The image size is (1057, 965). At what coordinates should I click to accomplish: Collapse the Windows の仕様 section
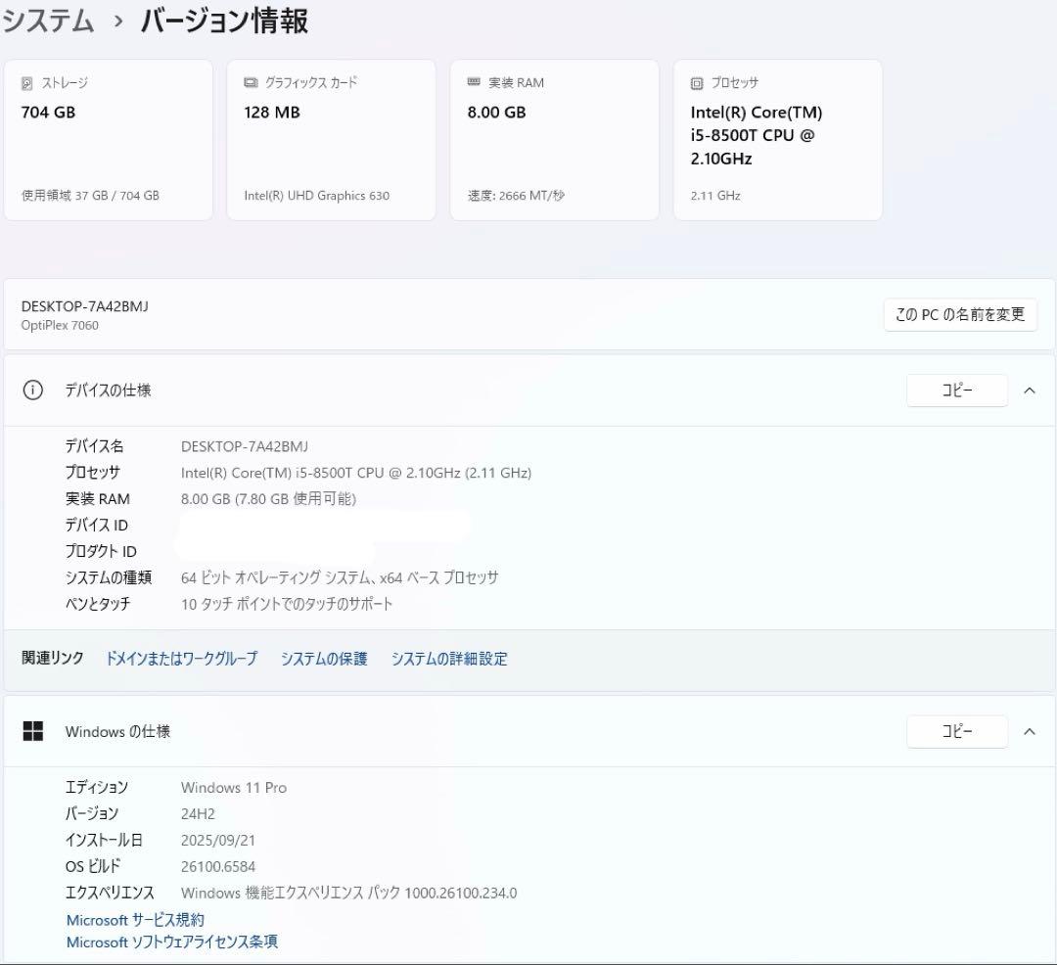click(1029, 731)
